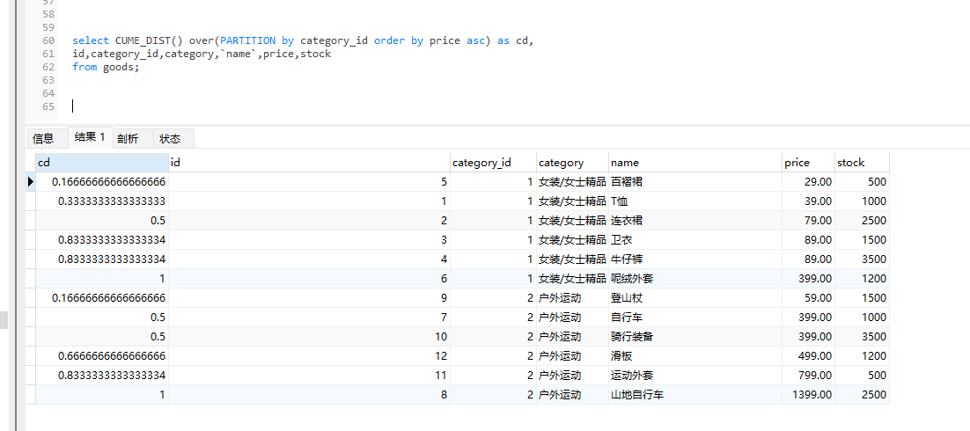The height and width of the screenshot is (431, 970).
Task: Select the name cell 百褶裙
Action: point(694,182)
